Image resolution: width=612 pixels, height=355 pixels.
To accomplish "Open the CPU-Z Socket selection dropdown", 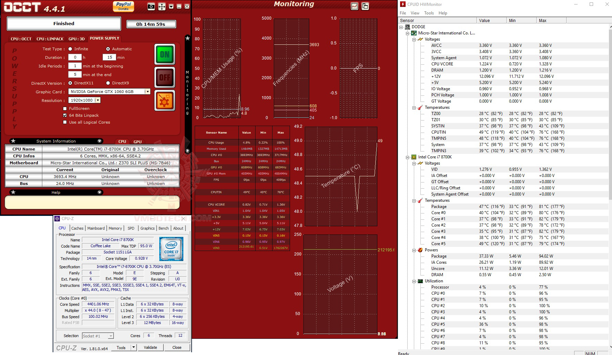I will point(111,336).
